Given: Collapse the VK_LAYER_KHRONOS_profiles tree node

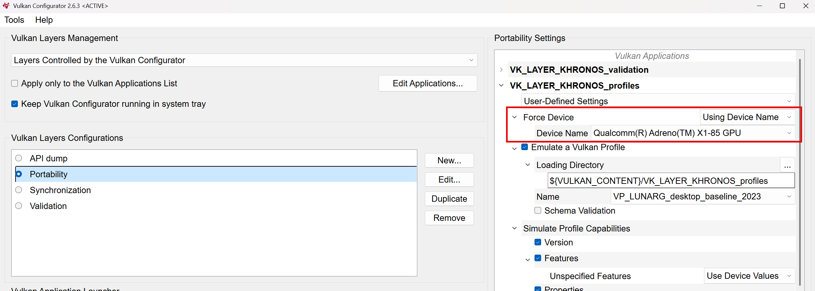Looking at the screenshot, I should click(x=501, y=86).
